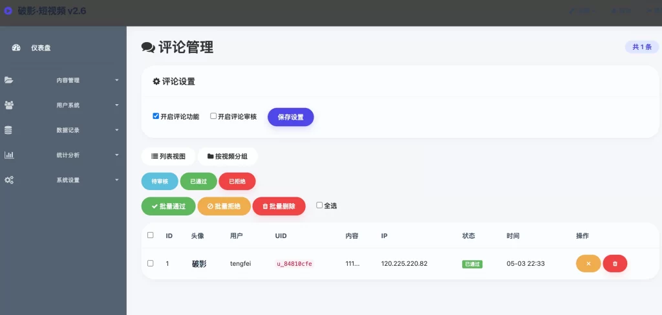Click the orange X reject button in row 1
Viewport: 662px width, 315px height.
588,263
